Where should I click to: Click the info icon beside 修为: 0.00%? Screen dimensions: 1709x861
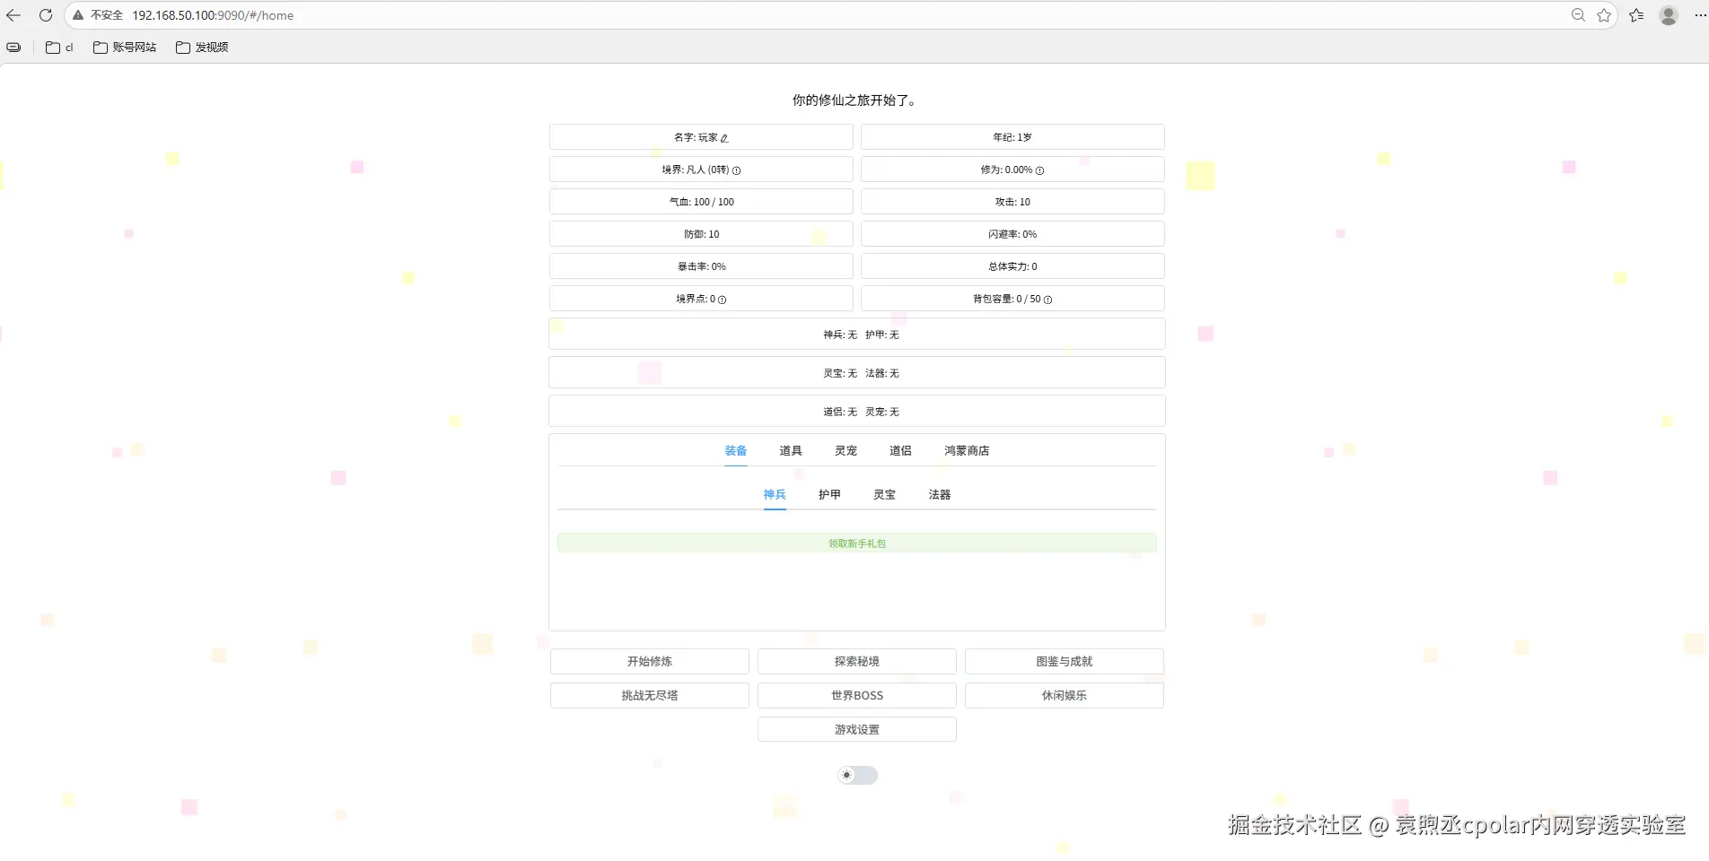click(x=1039, y=170)
